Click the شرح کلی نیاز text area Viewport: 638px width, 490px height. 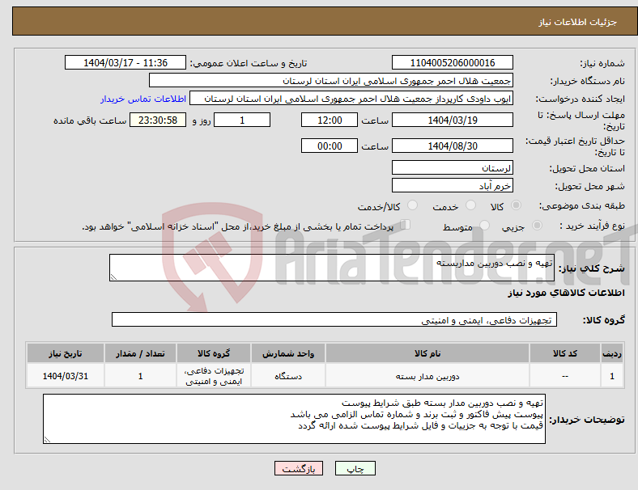332,268
